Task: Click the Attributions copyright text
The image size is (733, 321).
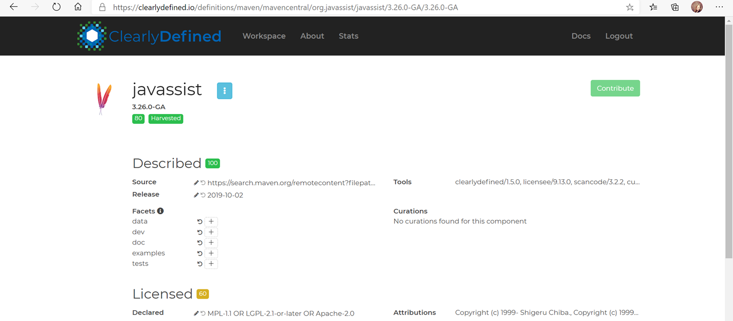Action: [x=547, y=312]
